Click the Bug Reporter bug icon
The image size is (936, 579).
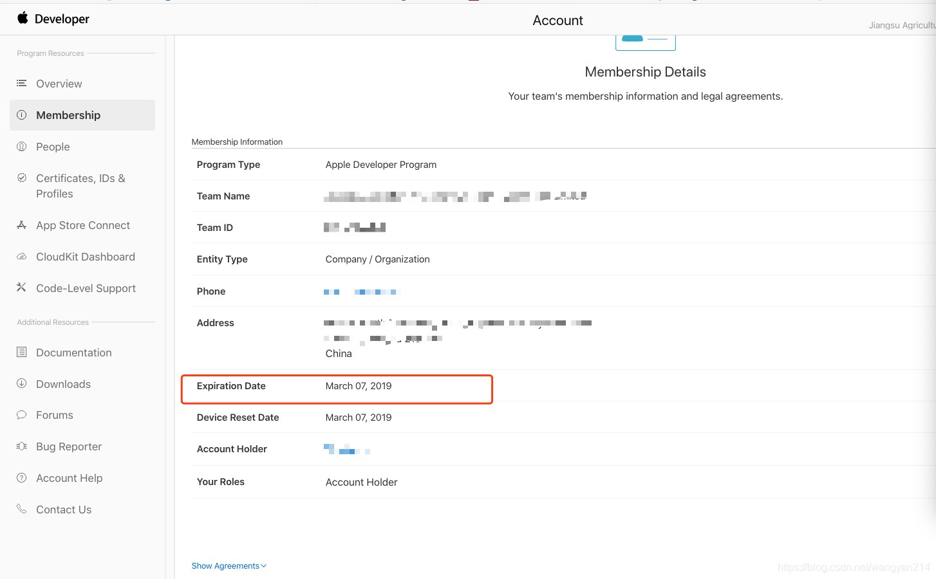click(21, 446)
